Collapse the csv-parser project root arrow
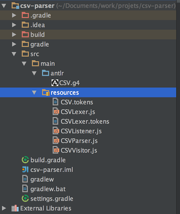The height and width of the screenshot is (214, 180). (4, 6)
